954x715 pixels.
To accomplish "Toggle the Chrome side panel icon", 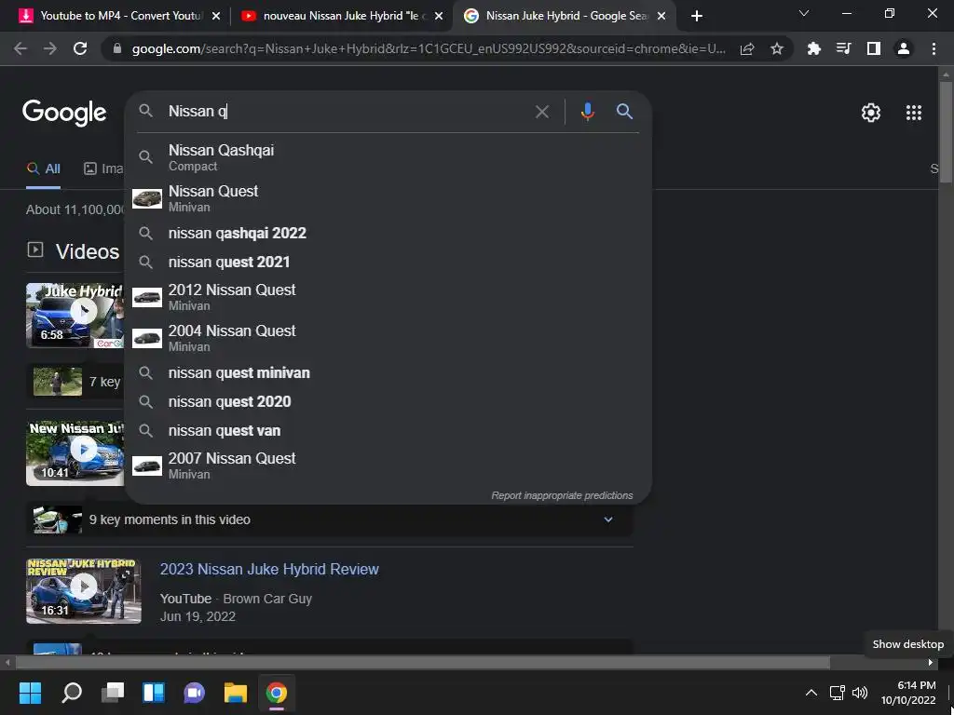I will 874,48.
